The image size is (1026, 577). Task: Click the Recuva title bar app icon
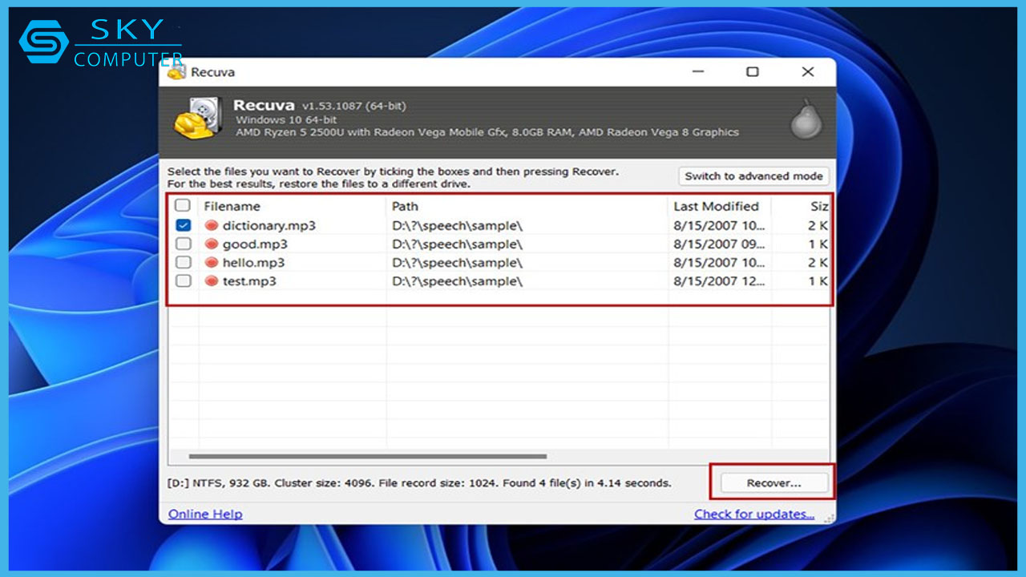[176, 72]
